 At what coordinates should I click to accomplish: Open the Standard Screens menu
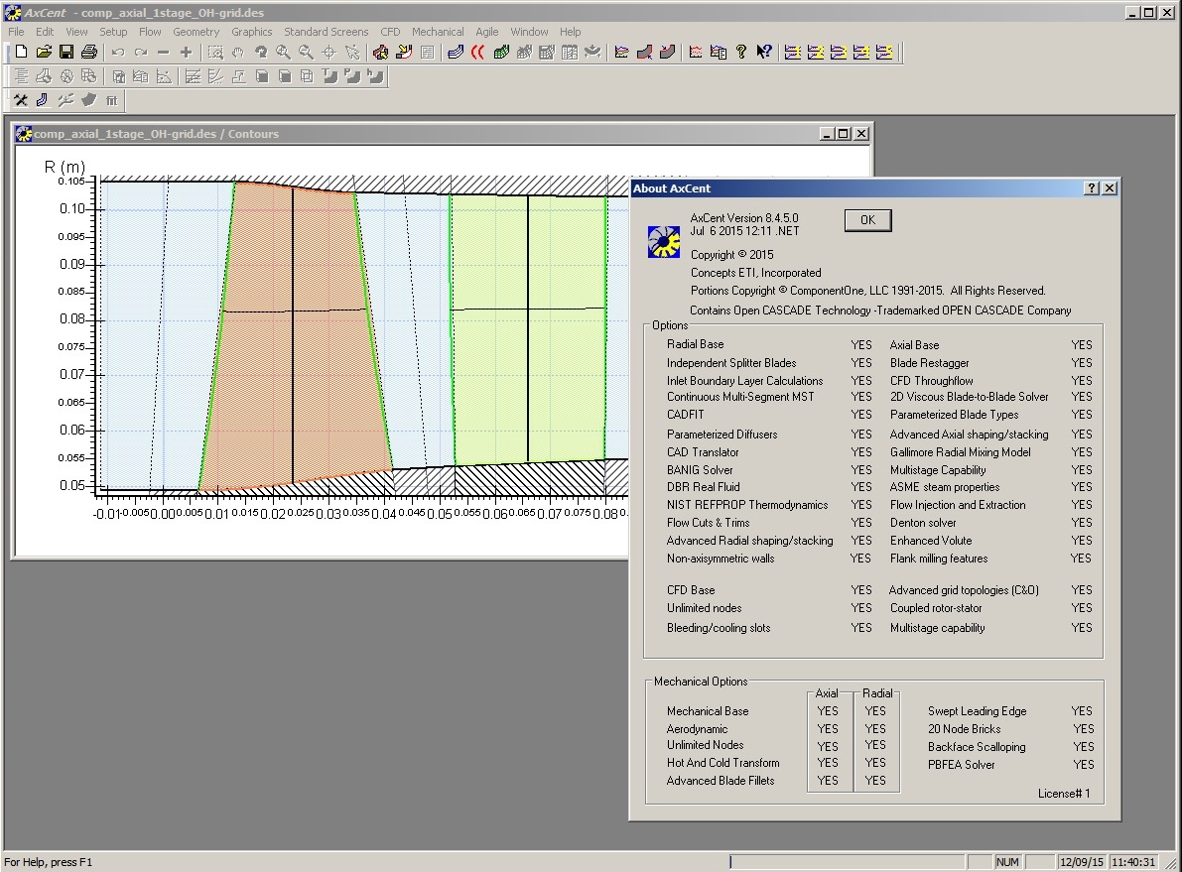coord(326,32)
